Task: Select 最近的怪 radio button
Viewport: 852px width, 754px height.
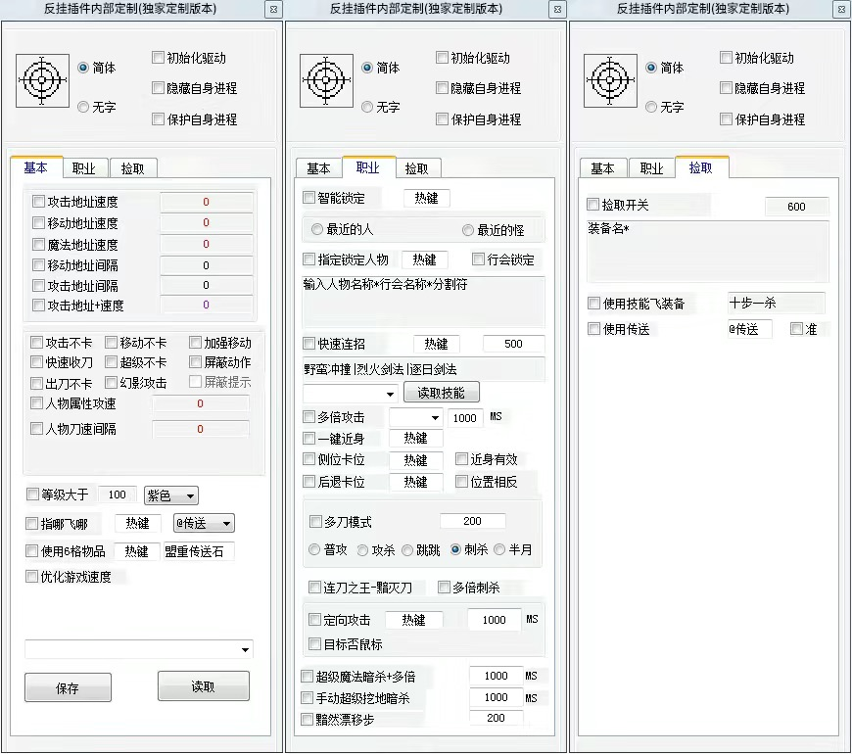Action: coord(468,230)
